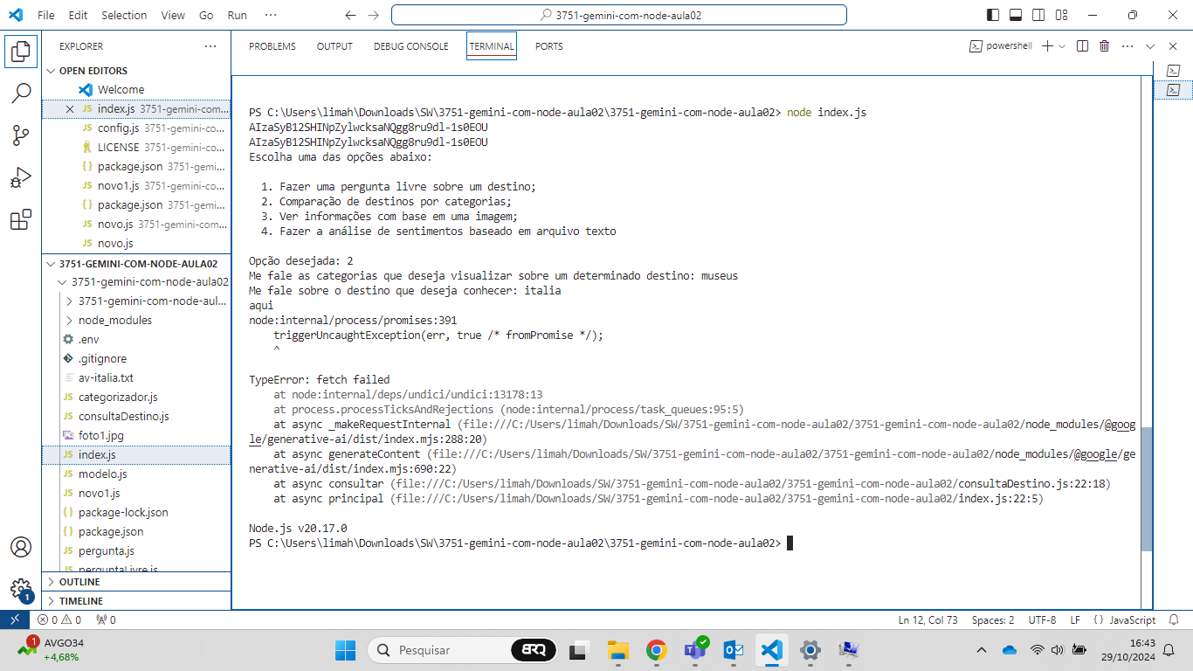Viewport: 1193px width, 671px height.
Task: Open Customize Layout icon
Action: pos(1061,15)
